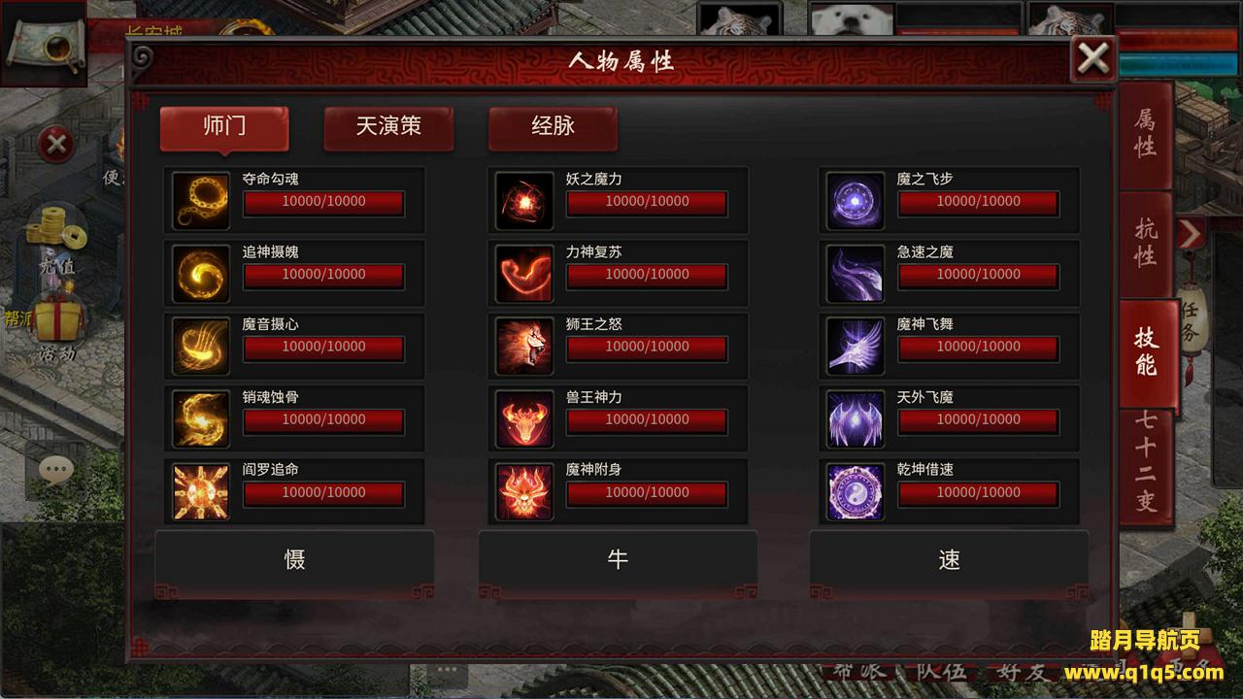Select the 阎罗追命 sunburst skill icon
Screen dimensions: 1243x699
tap(201, 492)
